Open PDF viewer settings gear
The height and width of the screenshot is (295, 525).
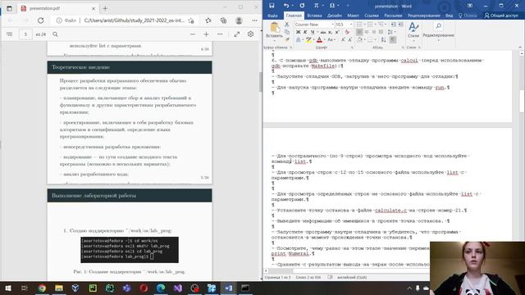coord(250,34)
